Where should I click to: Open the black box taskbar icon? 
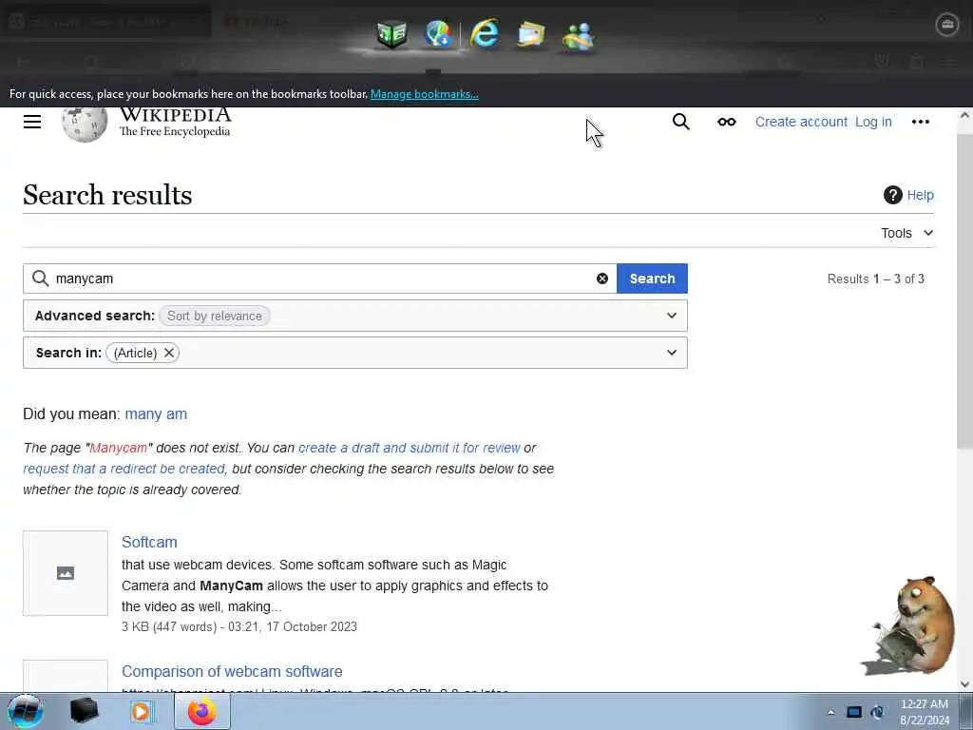tap(84, 711)
